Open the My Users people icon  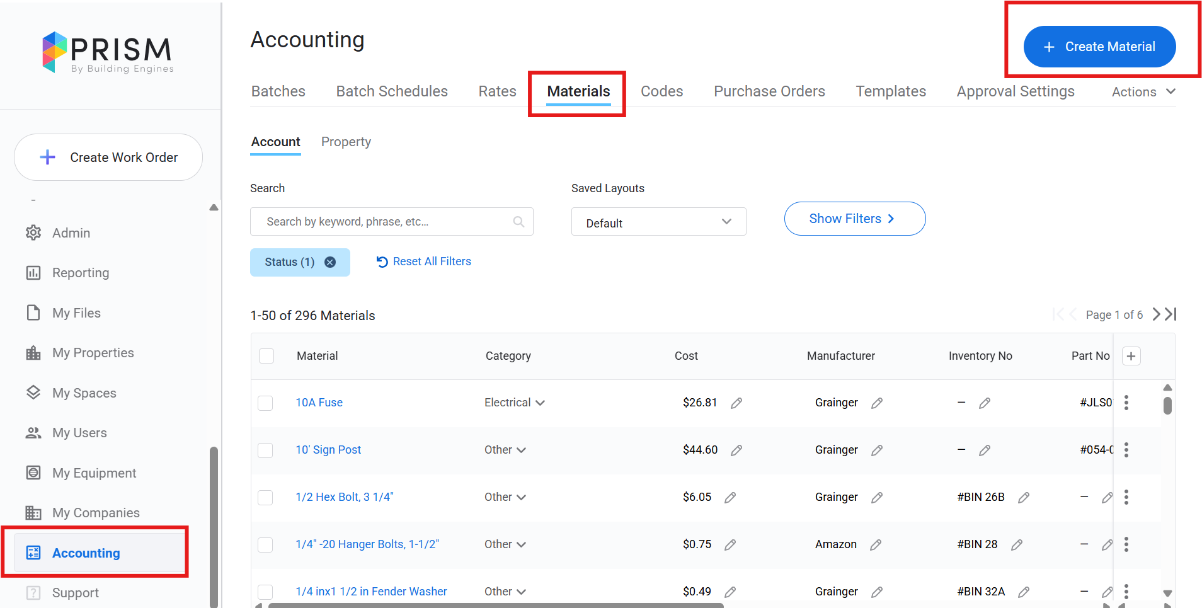tap(33, 433)
